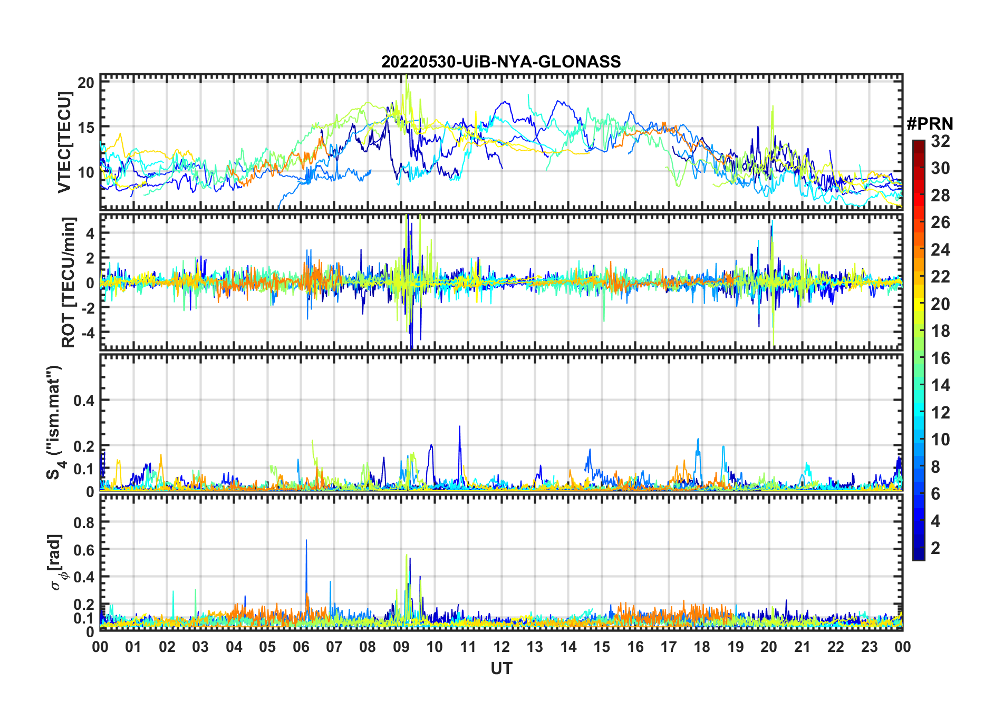Click the S4 axis label

[54, 422]
